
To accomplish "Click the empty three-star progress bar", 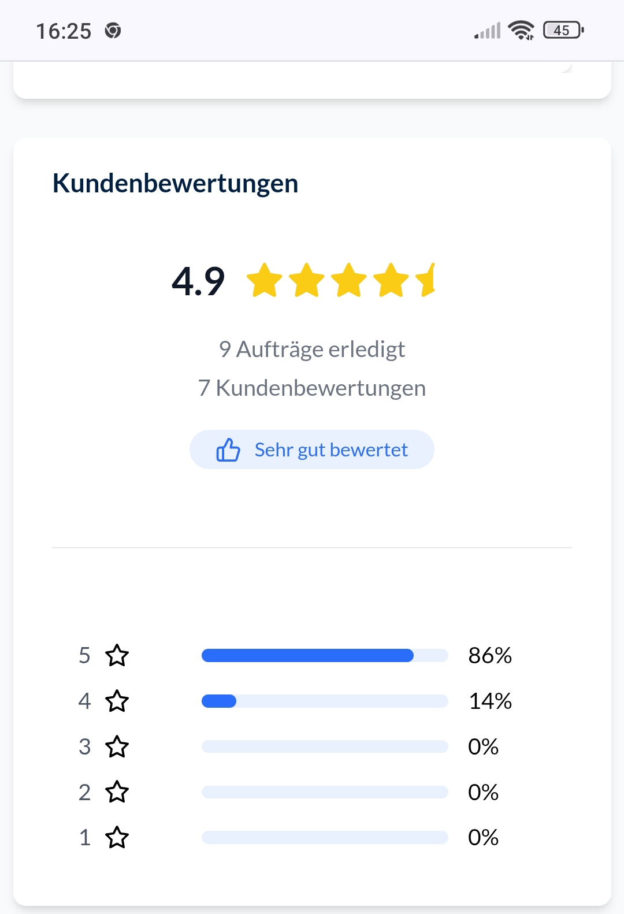I will point(325,746).
